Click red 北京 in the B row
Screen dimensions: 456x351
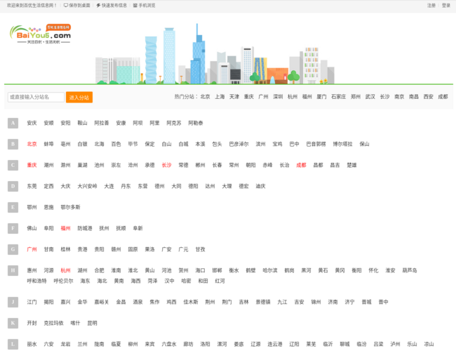32,144
